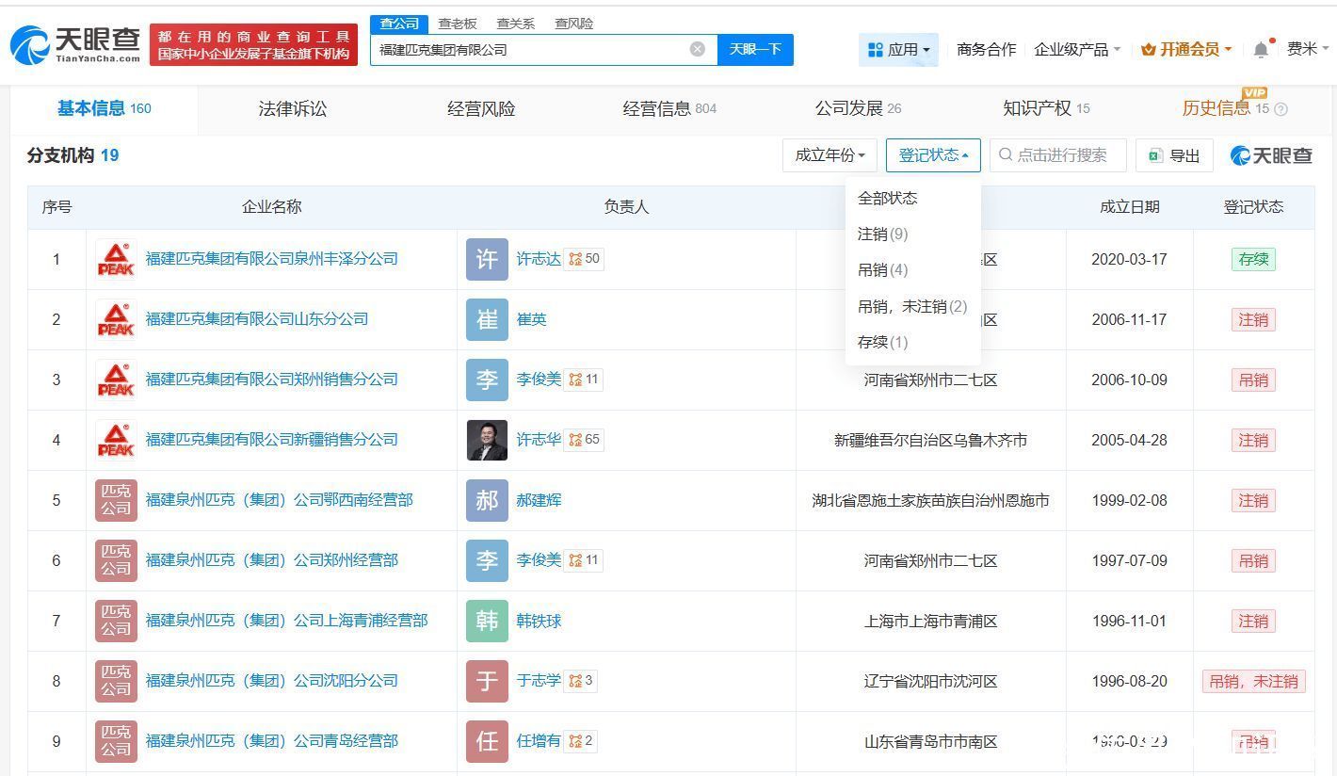Screen dimensions: 1337x776
Task: Collapse the 登记状态 filter dropdown
Action: 933,155
